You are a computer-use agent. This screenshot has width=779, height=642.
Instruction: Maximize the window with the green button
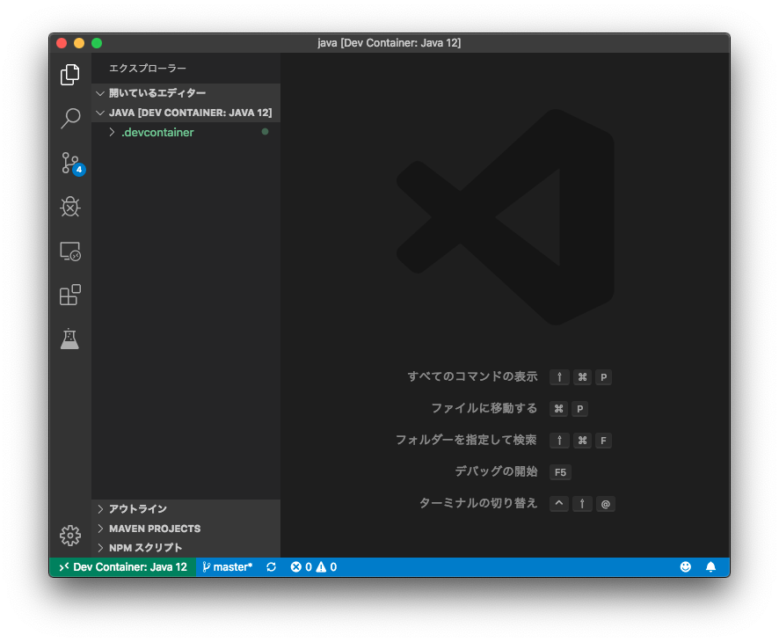(x=97, y=43)
